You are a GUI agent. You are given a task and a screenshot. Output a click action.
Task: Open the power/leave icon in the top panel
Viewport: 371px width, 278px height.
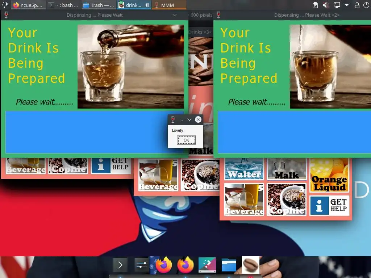click(x=366, y=5)
